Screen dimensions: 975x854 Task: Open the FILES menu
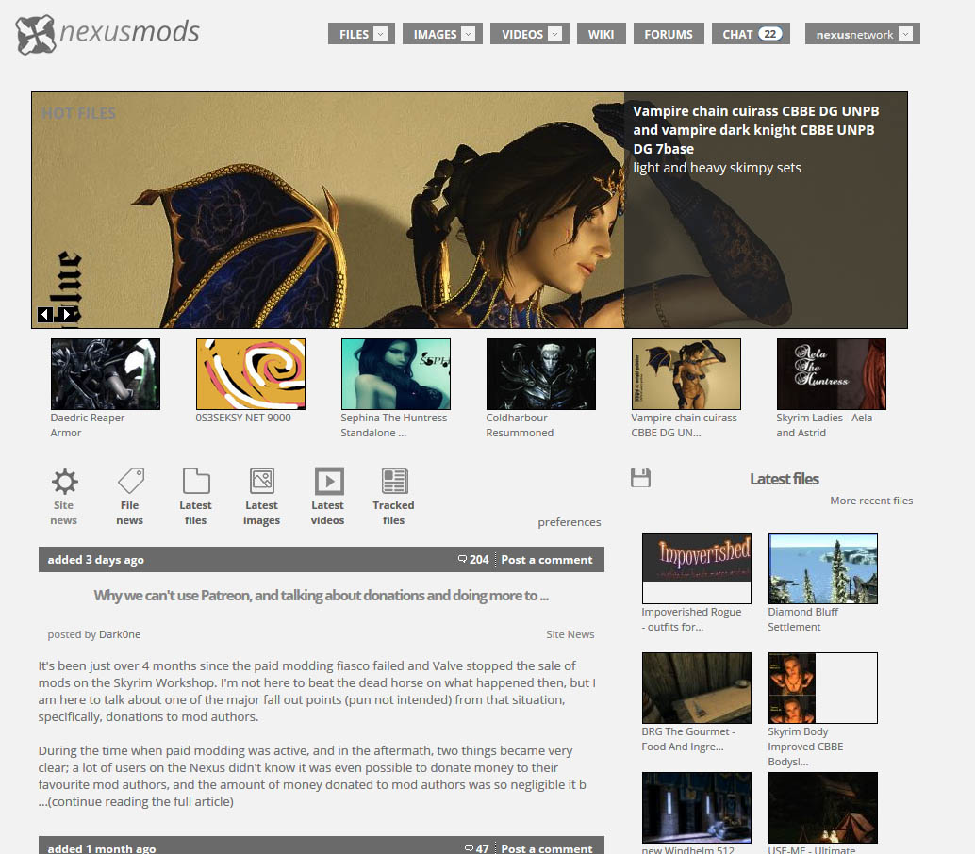point(361,34)
